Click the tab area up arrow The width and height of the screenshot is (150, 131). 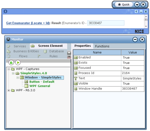coord(69,53)
